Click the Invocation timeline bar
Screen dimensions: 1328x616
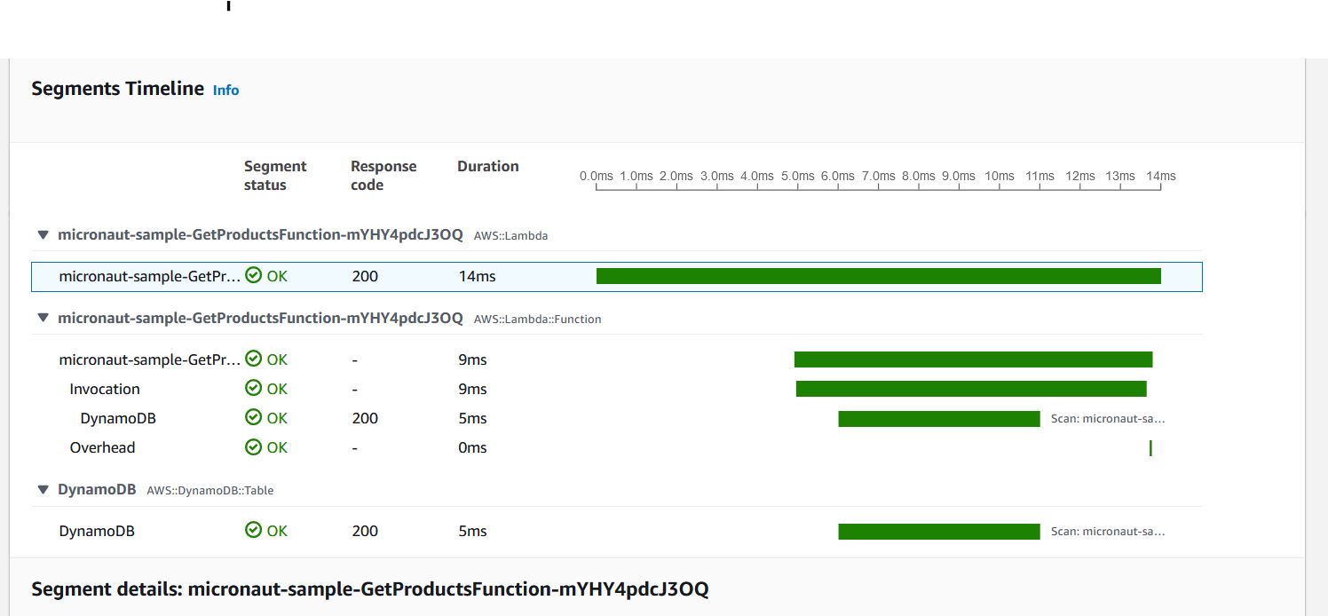[971, 389]
